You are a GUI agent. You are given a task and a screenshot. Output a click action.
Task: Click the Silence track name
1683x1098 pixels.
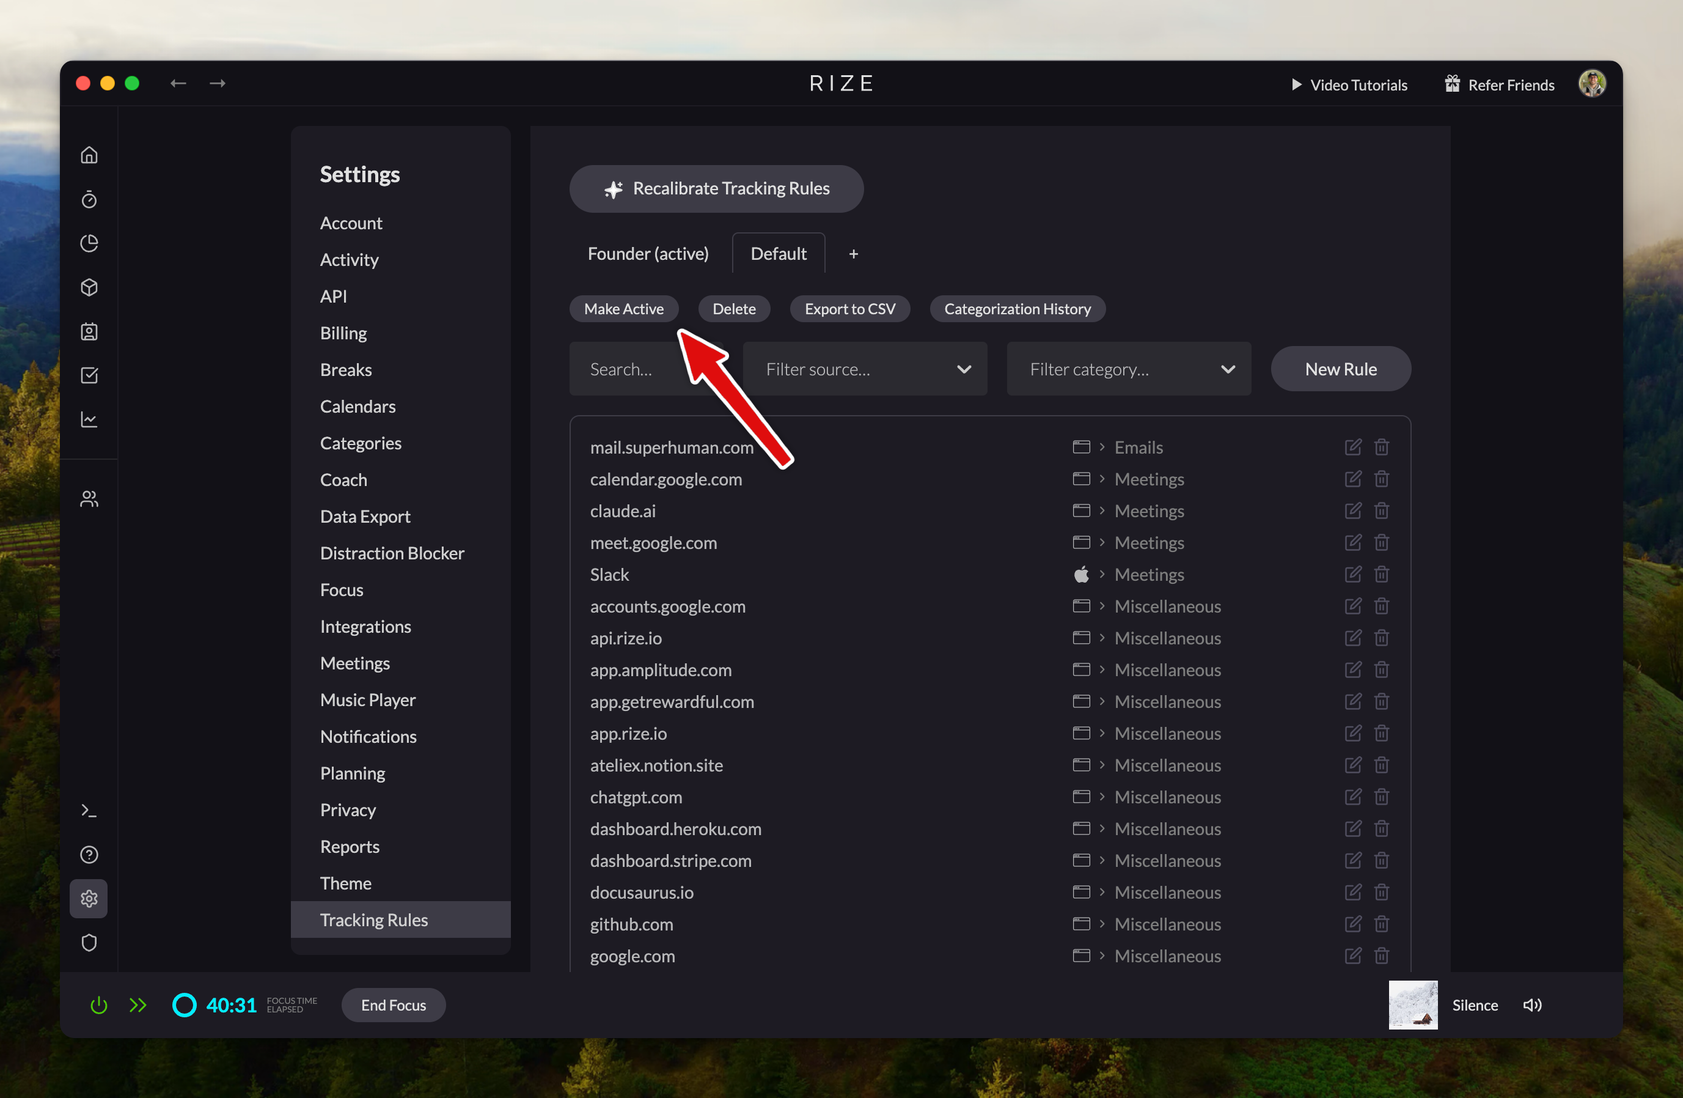[1475, 1004]
